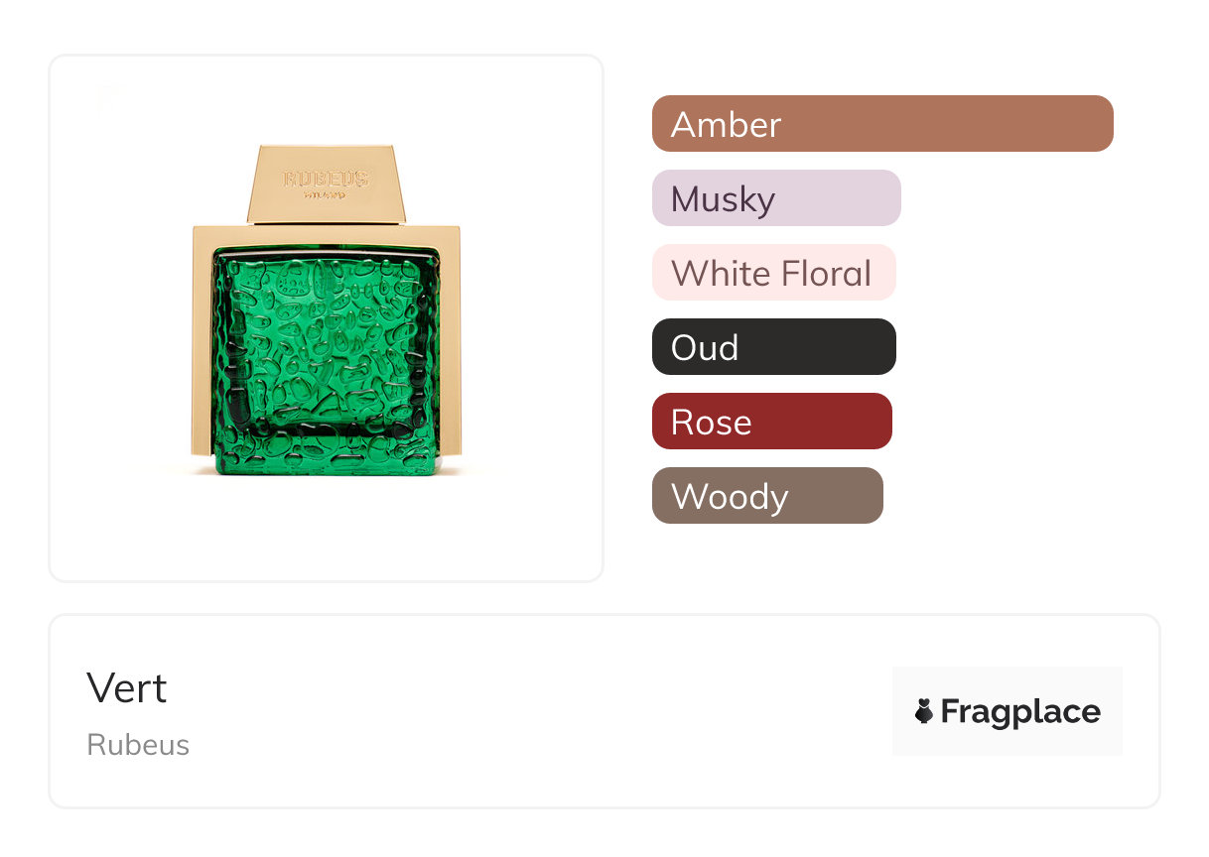The width and height of the screenshot is (1209, 857).
Task: Select the Musky accord bar
Action: [775, 198]
